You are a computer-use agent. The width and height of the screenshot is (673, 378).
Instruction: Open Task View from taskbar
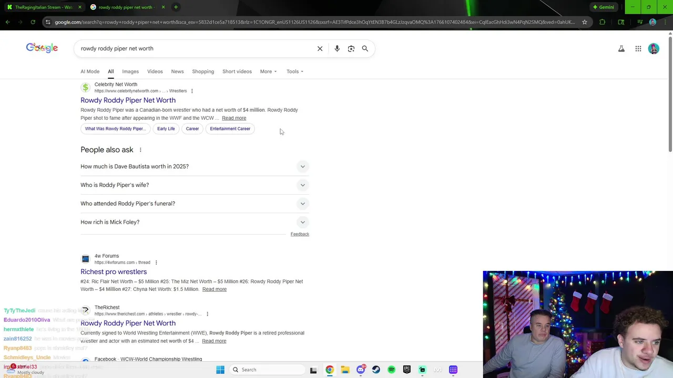pyautogui.click(x=313, y=370)
